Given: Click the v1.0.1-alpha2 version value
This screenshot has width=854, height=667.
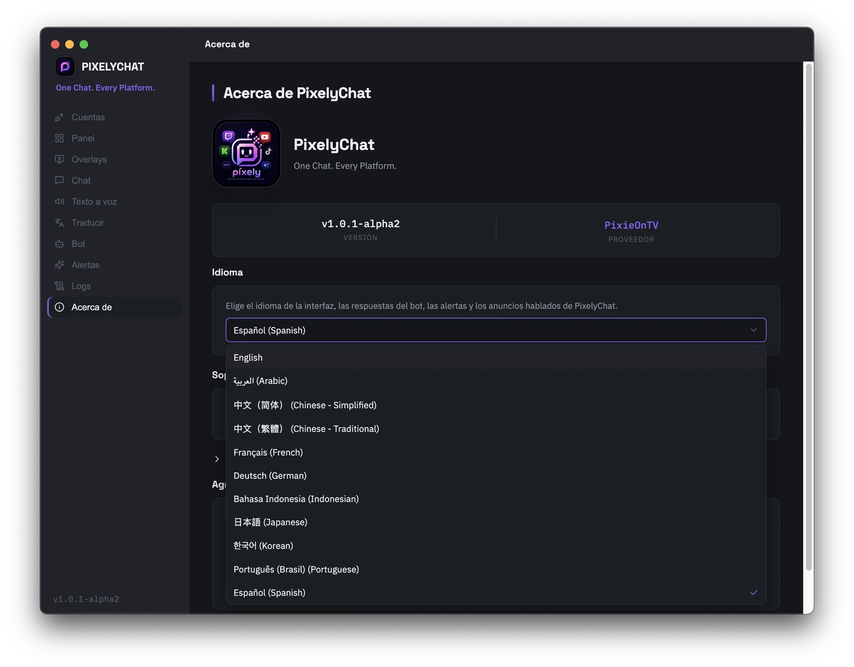Looking at the screenshot, I should (361, 224).
